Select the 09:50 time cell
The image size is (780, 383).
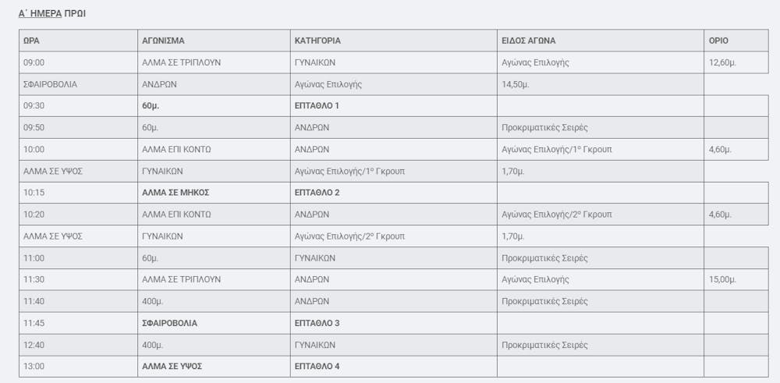[34, 127]
